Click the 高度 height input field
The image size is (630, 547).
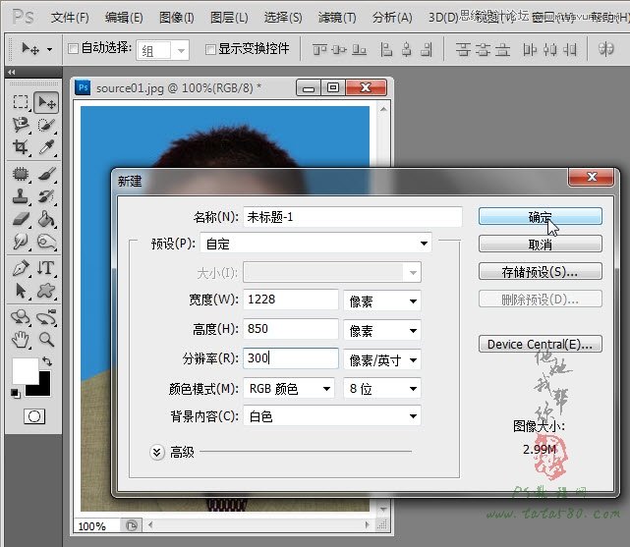(x=291, y=329)
